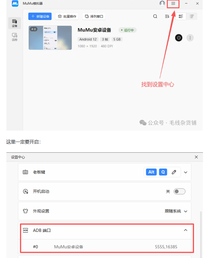Click the ADB port icon
This screenshot has height=258, width=214.
(x=25, y=230)
